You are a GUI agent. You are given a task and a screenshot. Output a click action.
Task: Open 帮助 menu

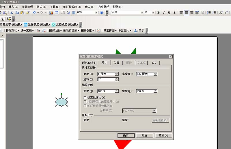pos(118,7)
